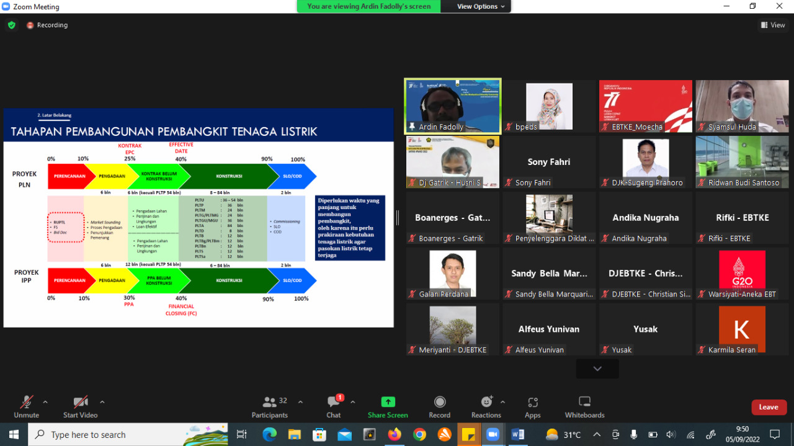The image size is (794, 446).
Task: Unmute the microphone
Action: (x=26, y=407)
